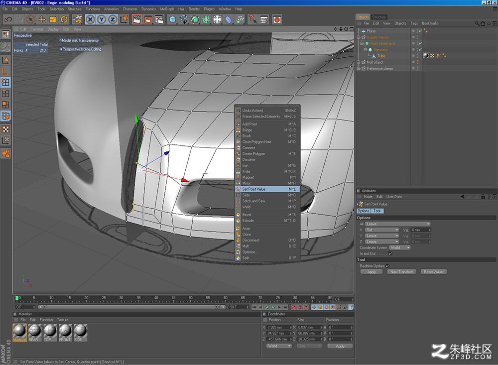
Task: Click the New Transform button
Action: [x=402, y=272]
